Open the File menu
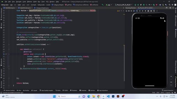The image size is (177, 99). [x=6, y=2]
